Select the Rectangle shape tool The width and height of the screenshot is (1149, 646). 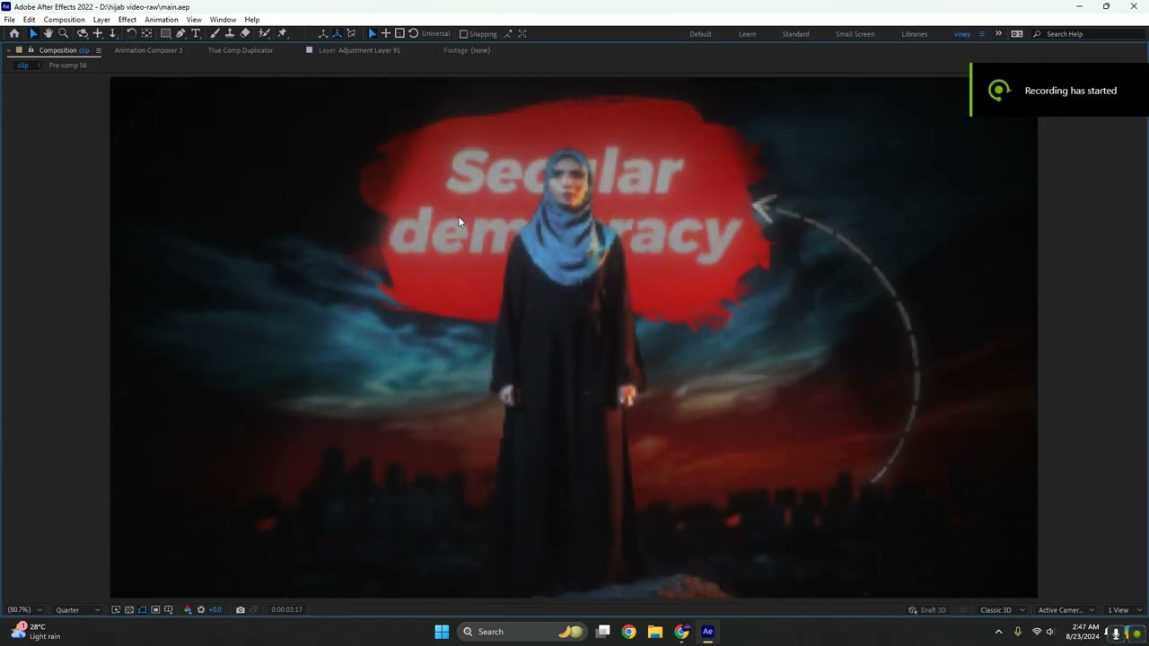tap(166, 33)
